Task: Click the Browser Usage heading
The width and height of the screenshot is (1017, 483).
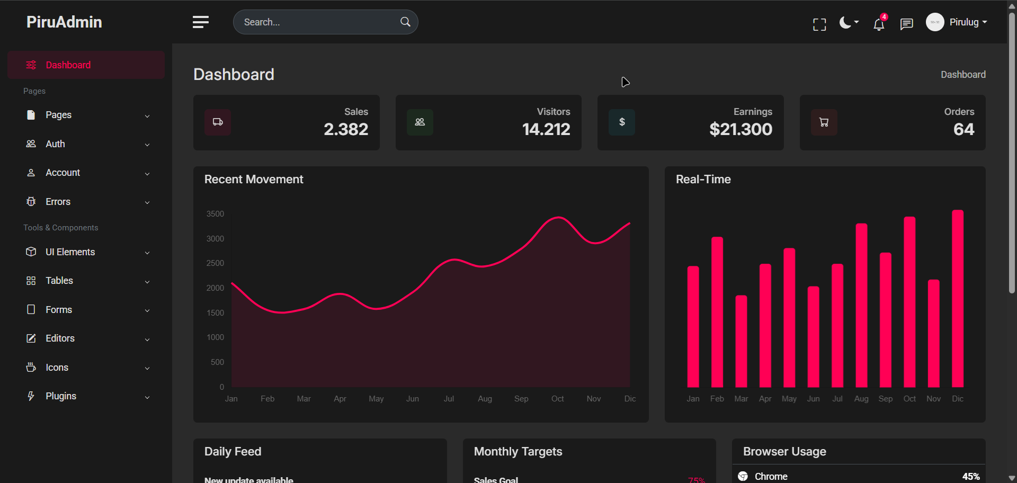Action: tap(784, 452)
